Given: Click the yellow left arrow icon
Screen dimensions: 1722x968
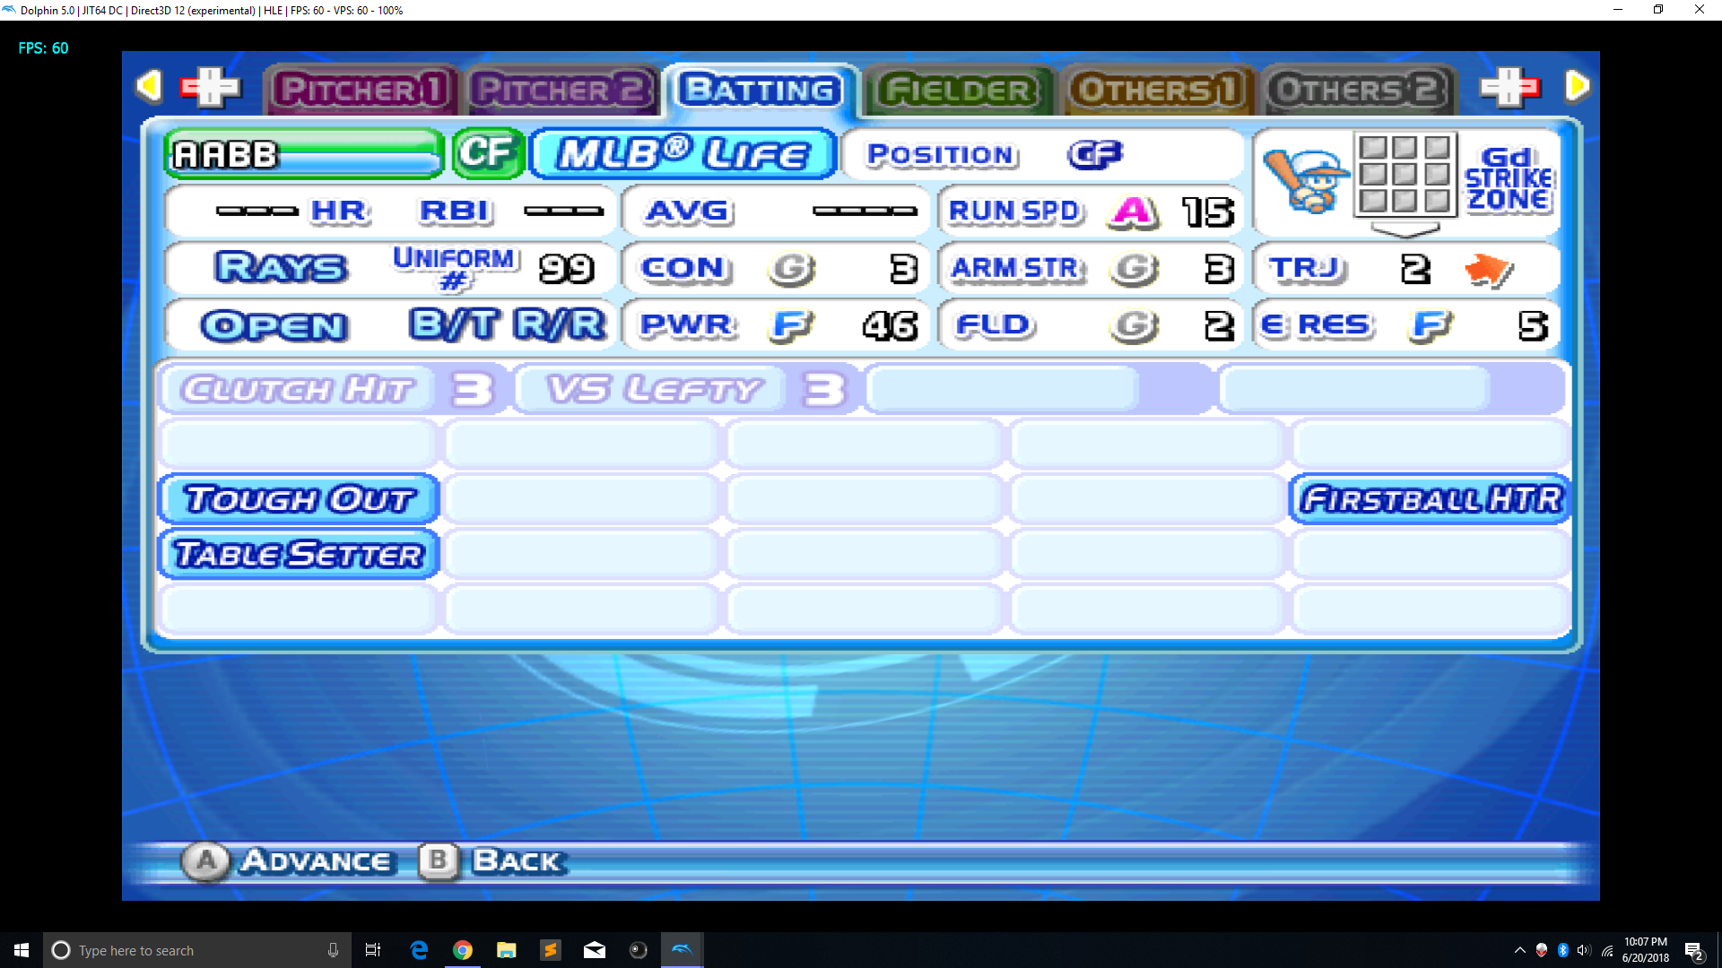Looking at the screenshot, I should (x=149, y=86).
